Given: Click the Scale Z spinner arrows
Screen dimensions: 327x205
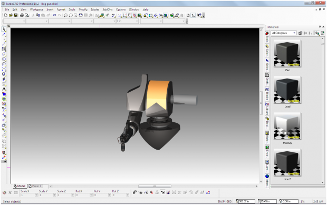Looking at the screenshot, I should (73, 195).
